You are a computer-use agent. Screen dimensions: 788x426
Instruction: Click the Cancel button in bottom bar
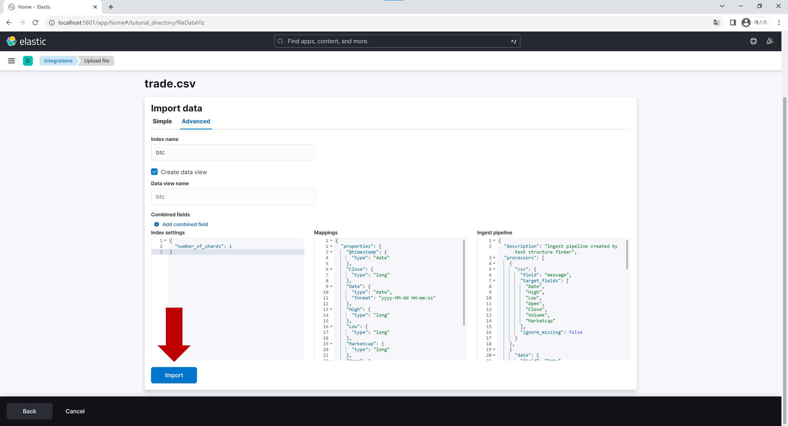point(75,411)
